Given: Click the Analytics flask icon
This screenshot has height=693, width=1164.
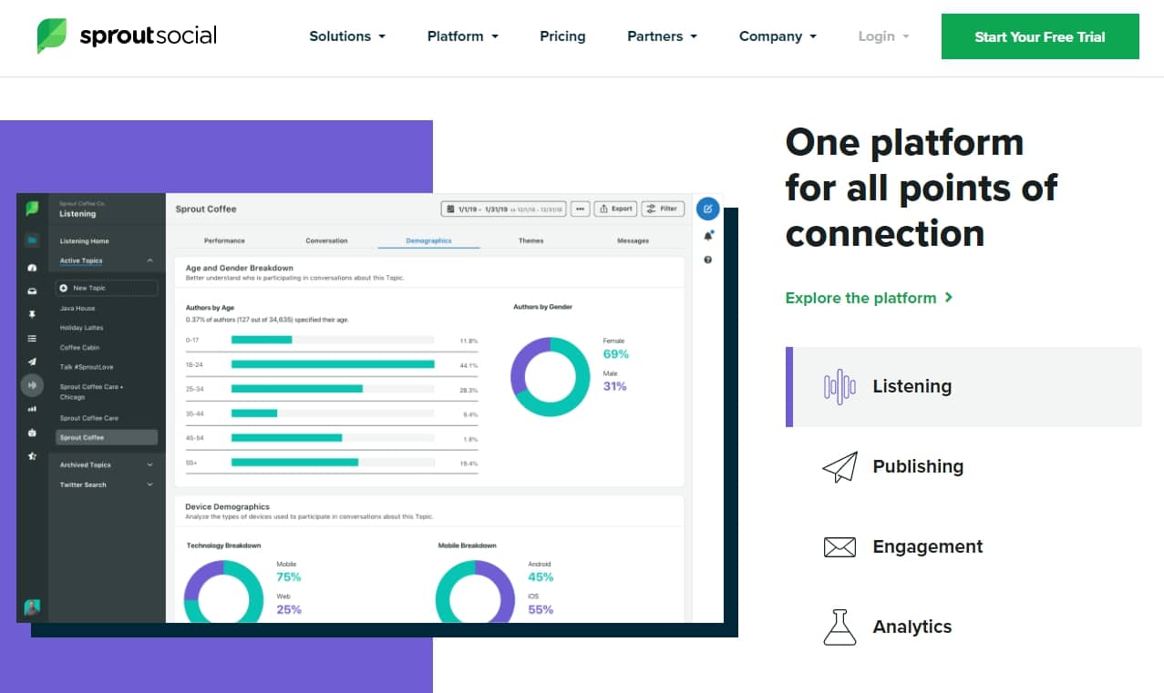Looking at the screenshot, I should pos(840,627).
